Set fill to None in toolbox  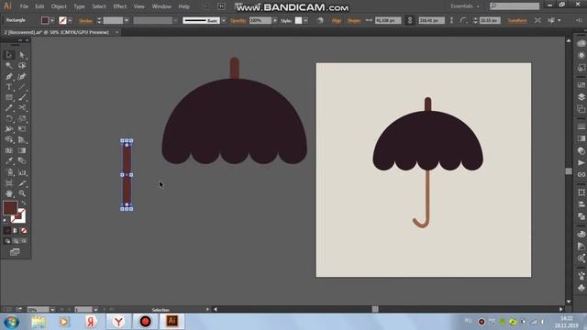[24, 230]
